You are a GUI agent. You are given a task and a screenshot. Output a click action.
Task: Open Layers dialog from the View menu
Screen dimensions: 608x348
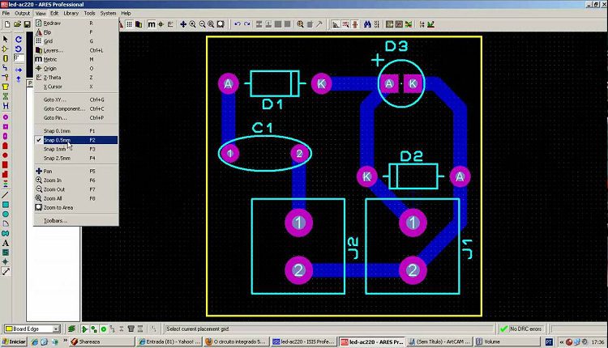tap(54, 50)
